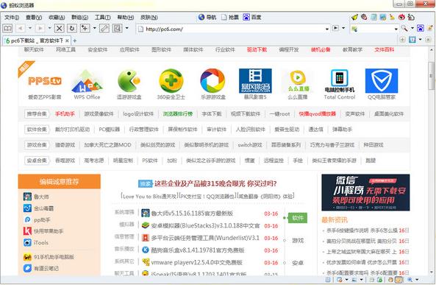Image resolution: width=436 pixels, height=285 pixels.
Task: Open the 文件 menu
Action: click(x=12, y=17)
